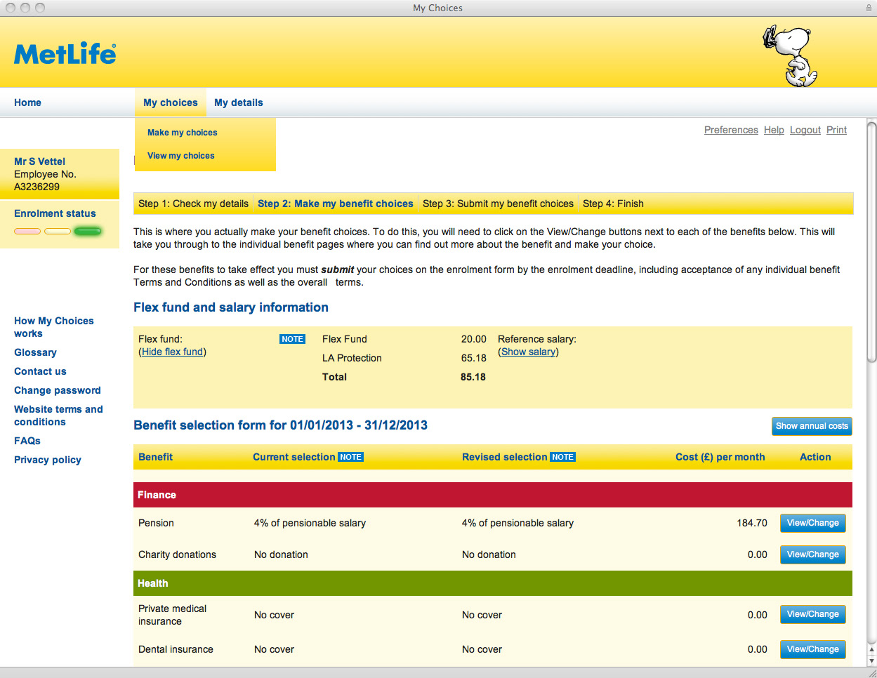Open the FAQs link

click(27, 441)
